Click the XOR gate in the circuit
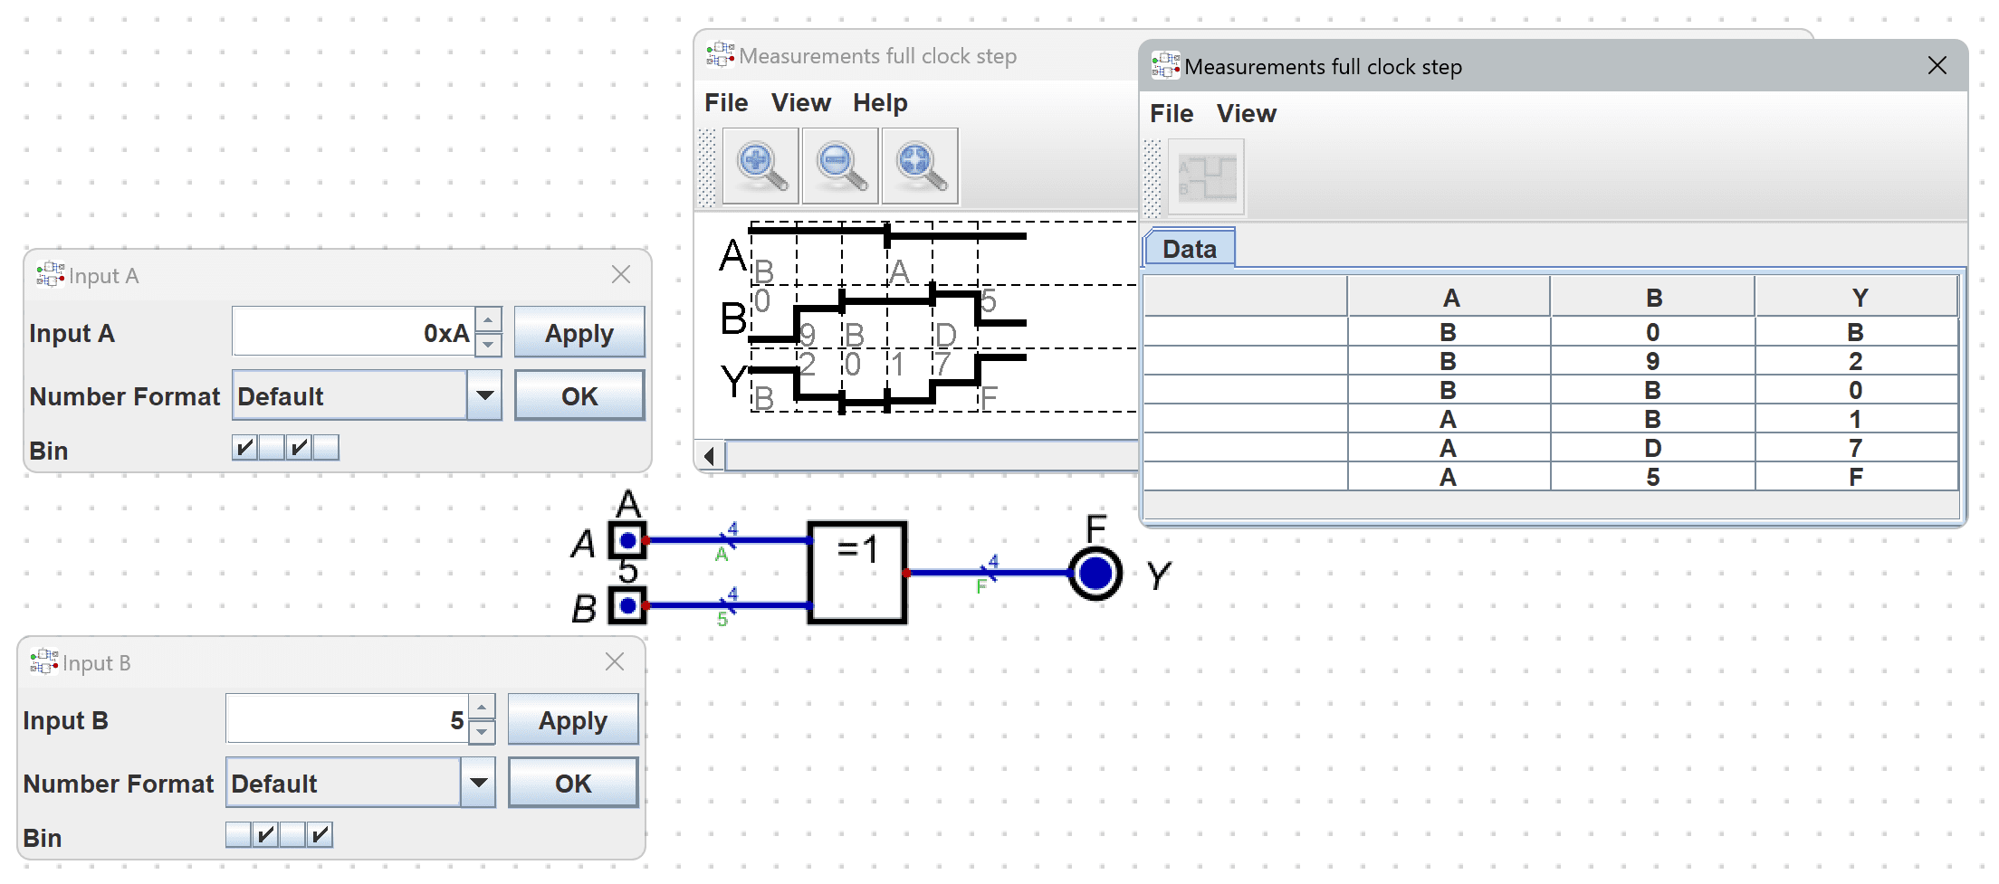Viewport: 1999px width, 884px height. coord(856,572)
